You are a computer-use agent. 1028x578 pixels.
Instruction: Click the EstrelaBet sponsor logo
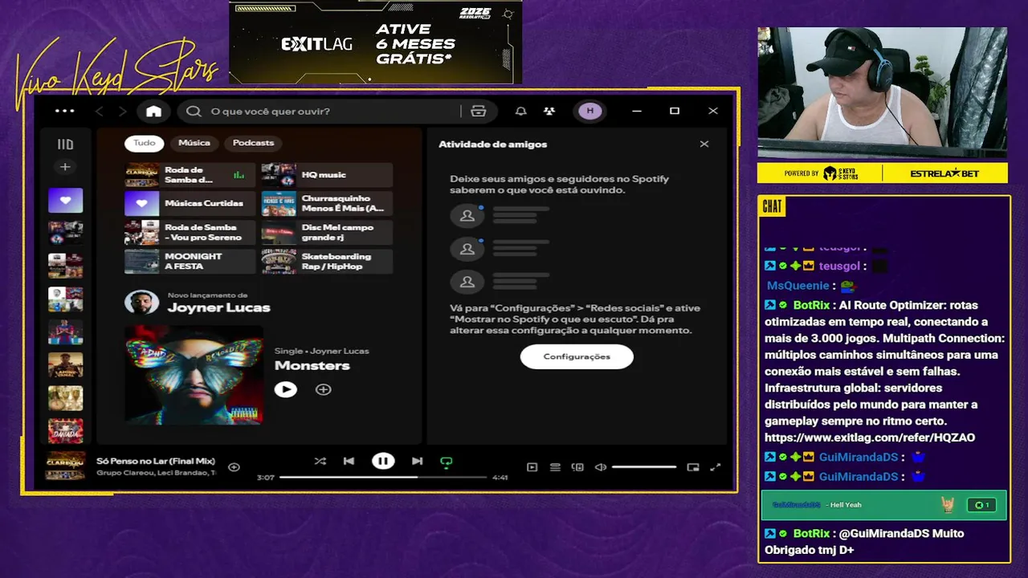tap(945, 173)
